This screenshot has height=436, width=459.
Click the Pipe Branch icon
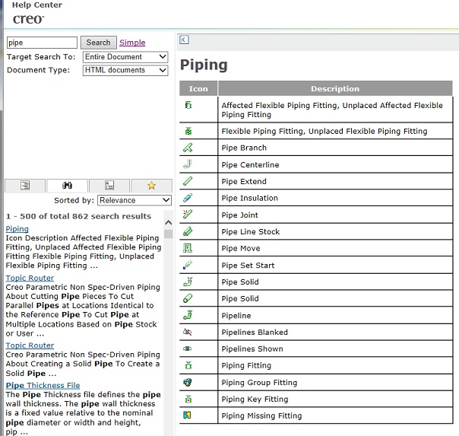[x=188, y=148]
